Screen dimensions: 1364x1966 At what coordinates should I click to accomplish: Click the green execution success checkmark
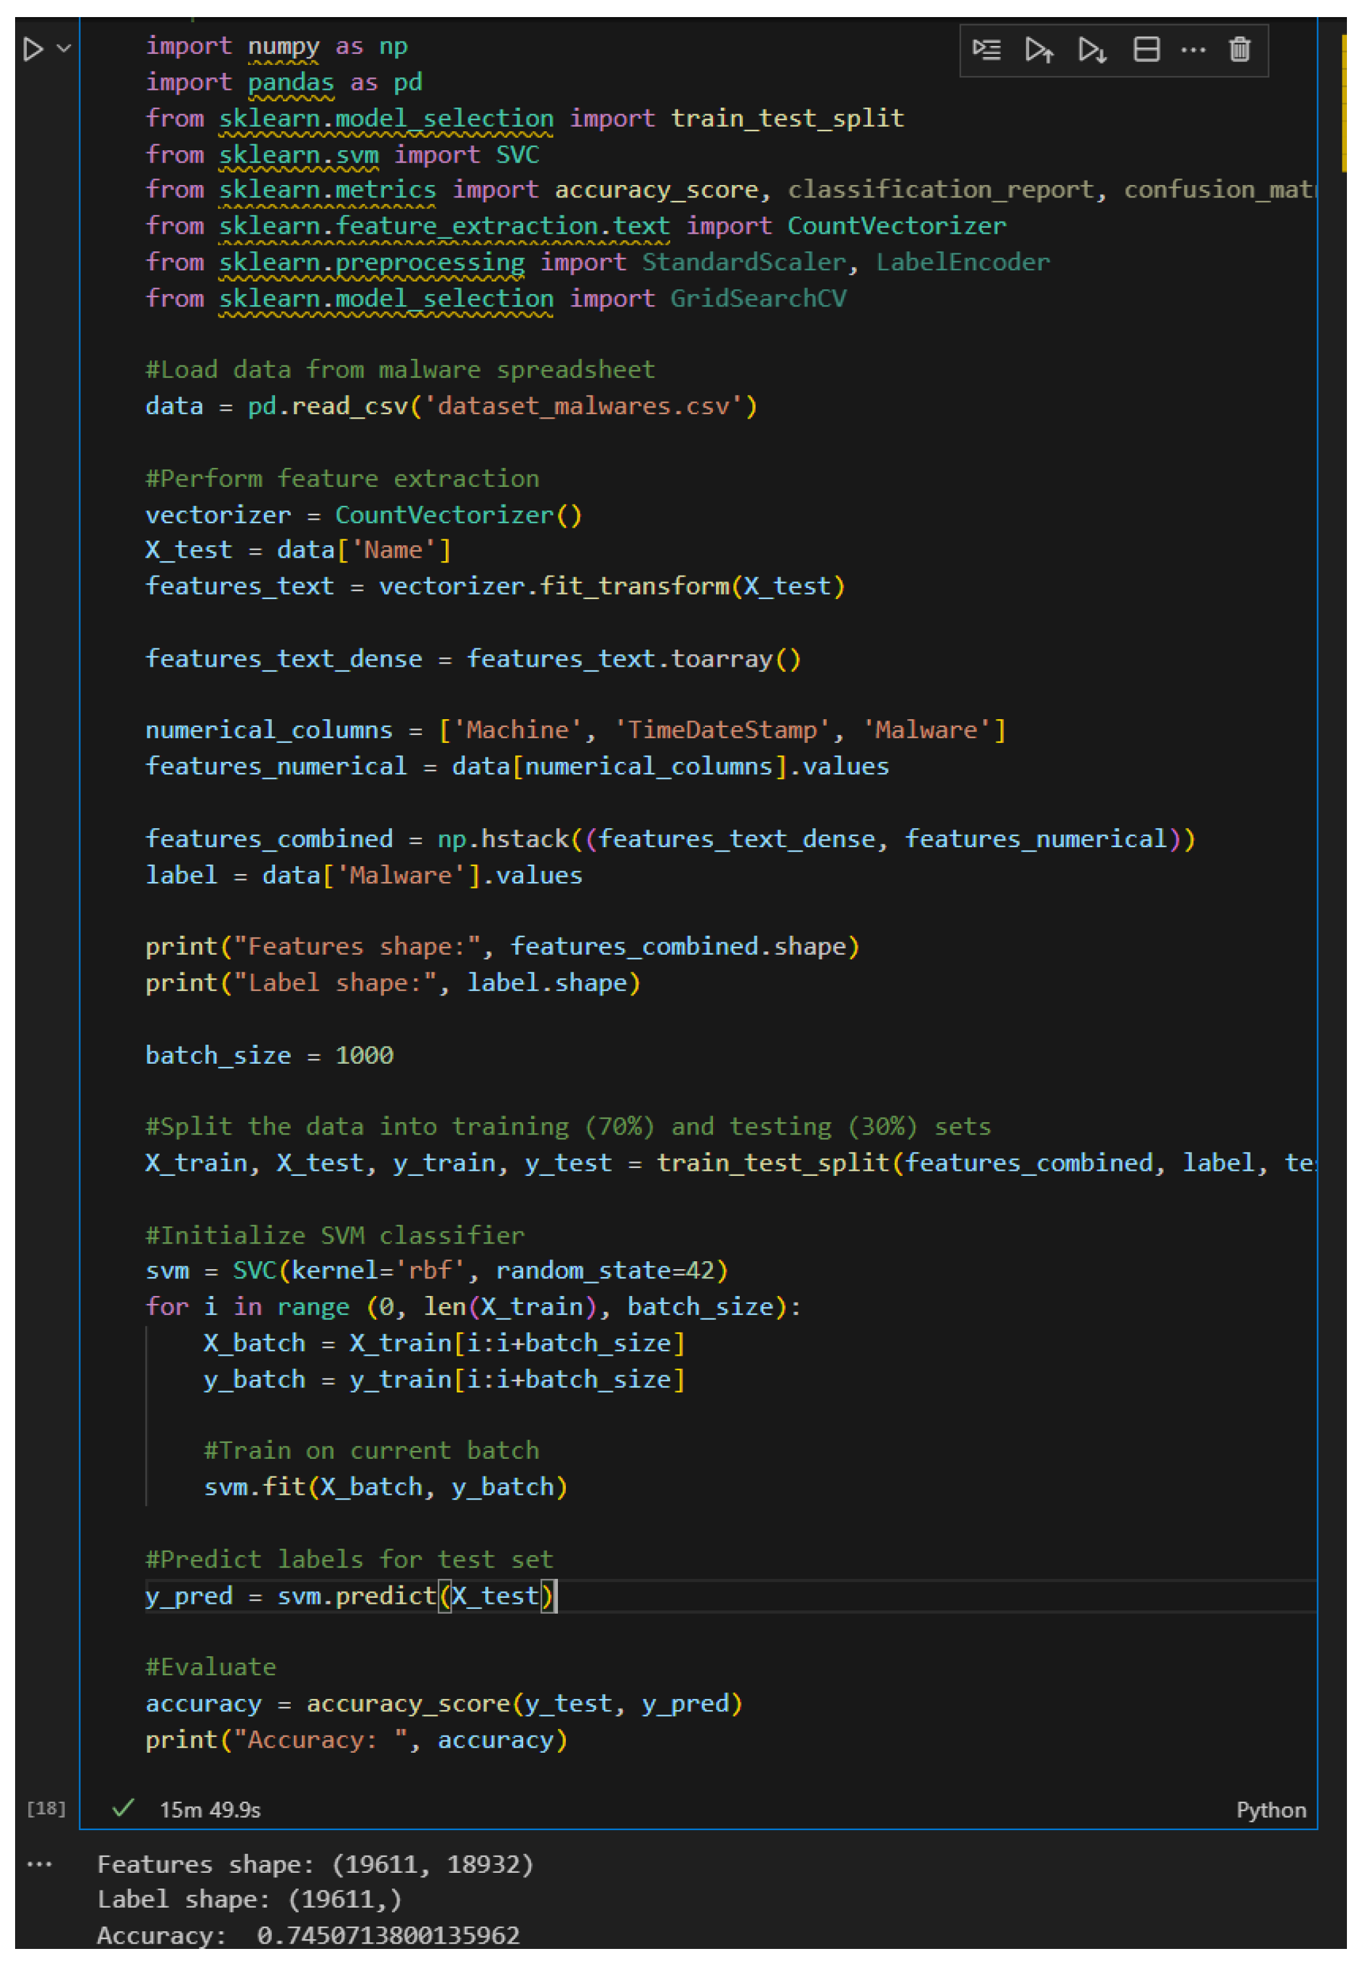[123, 1807]
